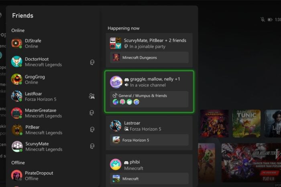Screen dimensions: 281x187
Task: Click the Friends panel title
Action: point(23,16)
